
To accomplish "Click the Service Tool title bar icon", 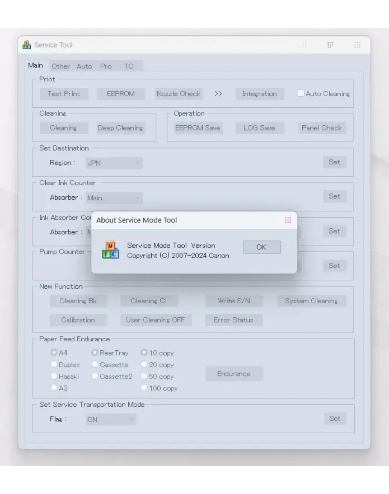I will point(27,45).
